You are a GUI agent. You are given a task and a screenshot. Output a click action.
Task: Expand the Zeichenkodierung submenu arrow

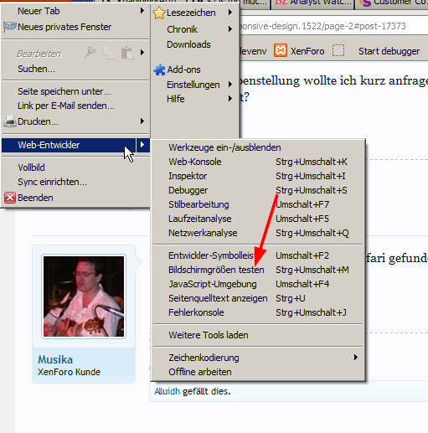click(x=355, y=357)
